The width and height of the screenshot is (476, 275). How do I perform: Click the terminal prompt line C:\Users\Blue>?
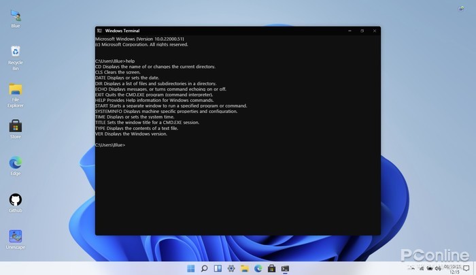[110, 145]
